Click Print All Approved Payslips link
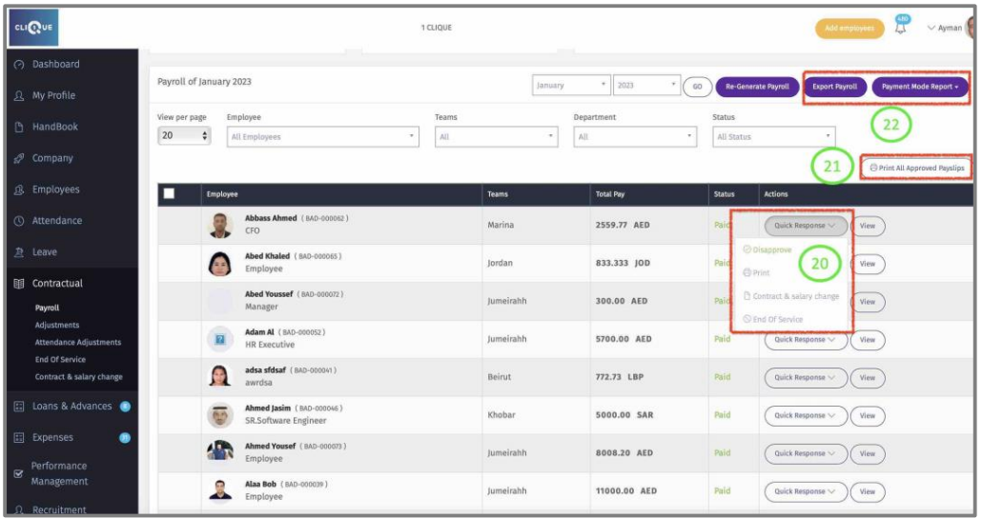 coord(916,168)
